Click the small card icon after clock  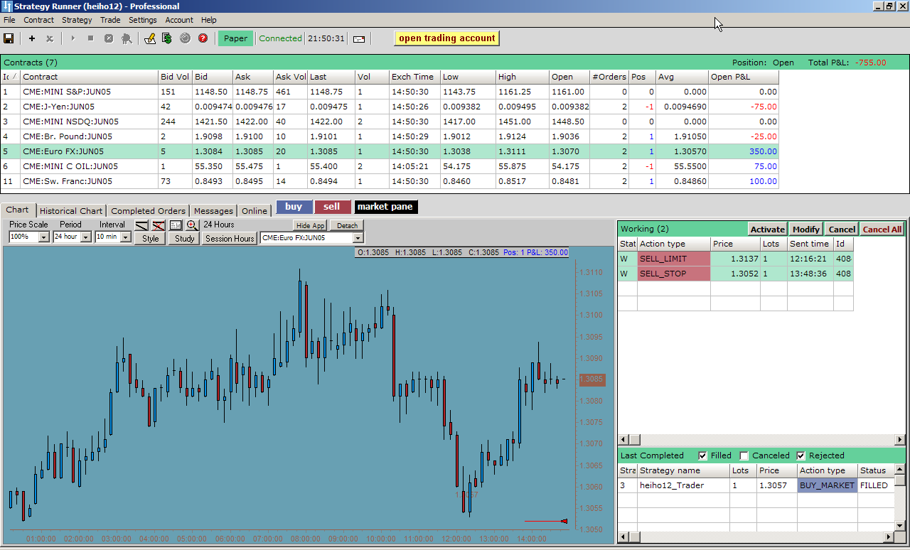coord(359,38)
